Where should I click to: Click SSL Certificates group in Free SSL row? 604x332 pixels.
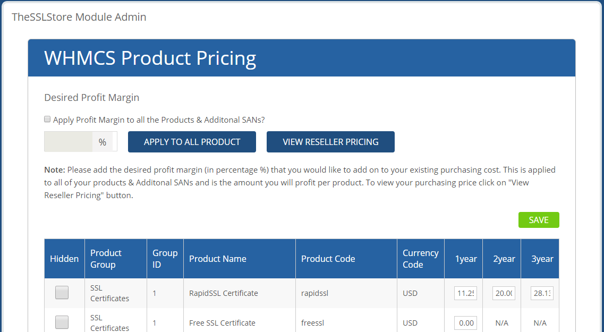[x=110, y=323]
